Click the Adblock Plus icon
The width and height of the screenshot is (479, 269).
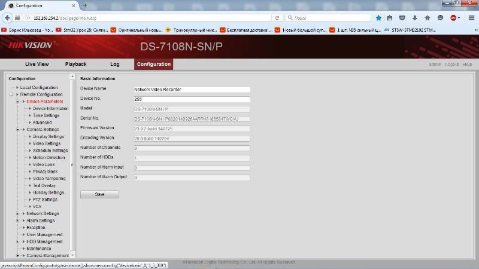[453, 18]
